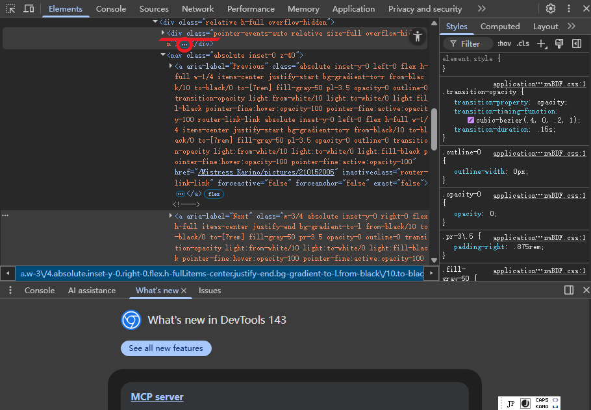Show more tabs in the main tab bar
This screenshot has height=410, width=591.
pyautogui.click(x=481, y=9)
